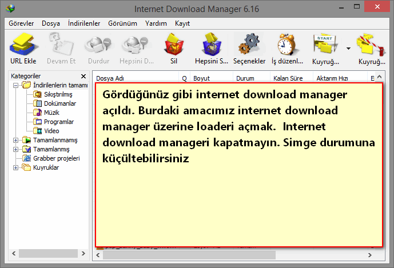Viewport: 394px width, 268px height.
Task: Click download list left scroll arrow
Action: coord(98,255)
